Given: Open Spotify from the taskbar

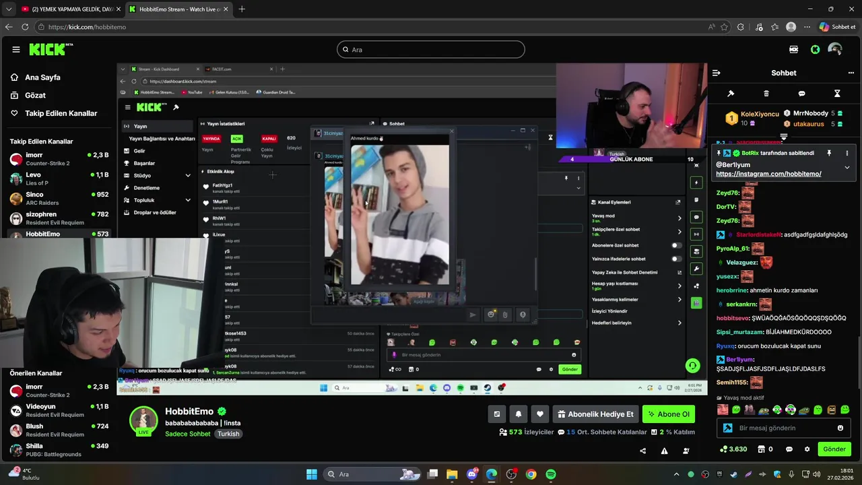Looking at the screenshot, I should pos(551,474).
